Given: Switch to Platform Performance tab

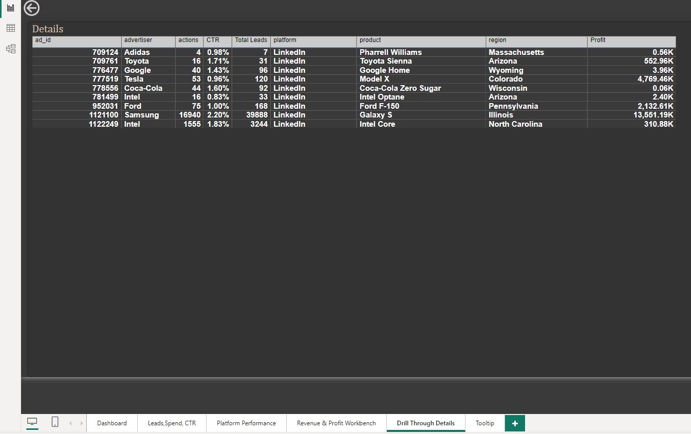Looking at the screenshot, I should click(246, 423).
